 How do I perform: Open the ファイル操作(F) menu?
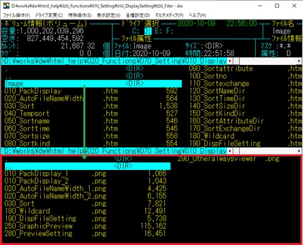(x=16, y=15)
